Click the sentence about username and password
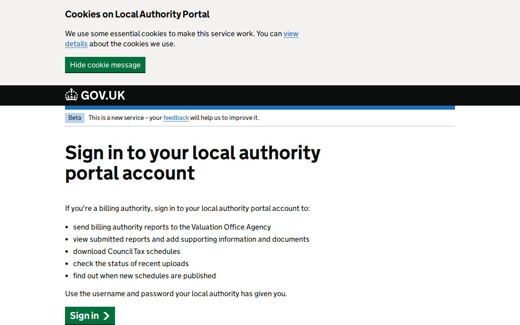Screen dimensions: 520x325 (x=176, y=293)
